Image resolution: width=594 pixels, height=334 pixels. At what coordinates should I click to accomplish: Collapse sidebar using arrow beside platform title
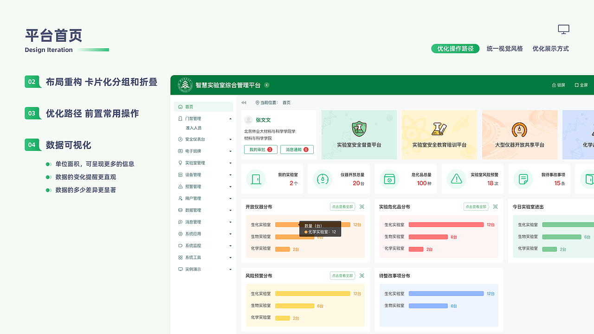(267, 85)
